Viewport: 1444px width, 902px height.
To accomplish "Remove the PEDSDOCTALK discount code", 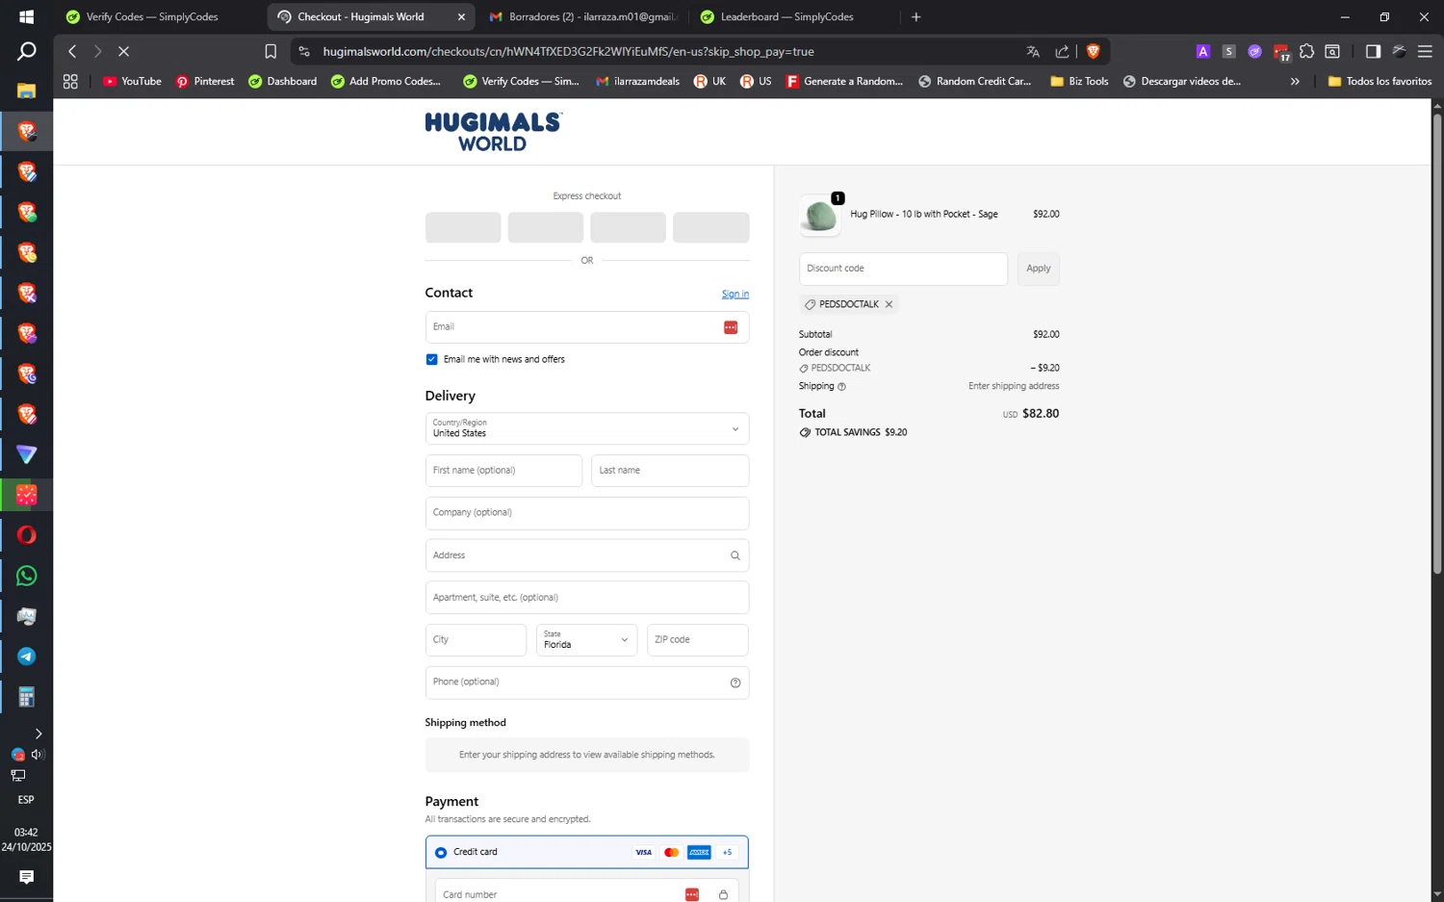I will pyautogui.click(x=889, y=304).
